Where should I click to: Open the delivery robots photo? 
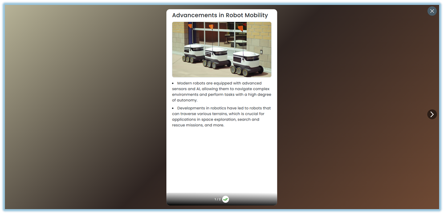point(221,49)
